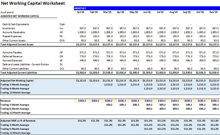Select the Feb'18 column header
This screenshot has width=220, height=135.
pos(94,12)
